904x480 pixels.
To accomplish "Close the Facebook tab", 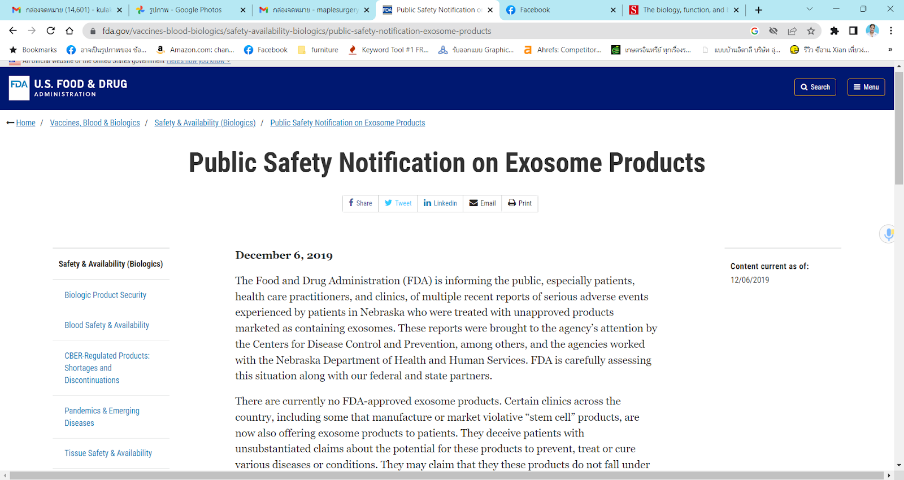I will coord(614,10).
